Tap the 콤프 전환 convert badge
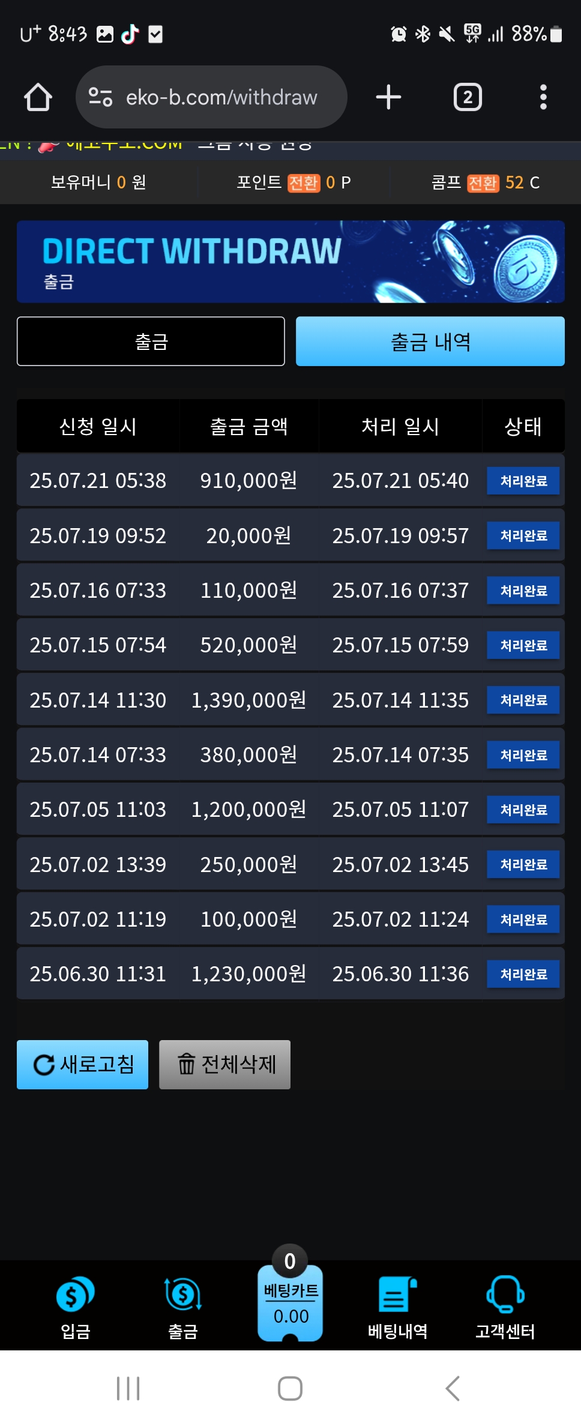The image size is (581, 1426). tap(483, 182)
